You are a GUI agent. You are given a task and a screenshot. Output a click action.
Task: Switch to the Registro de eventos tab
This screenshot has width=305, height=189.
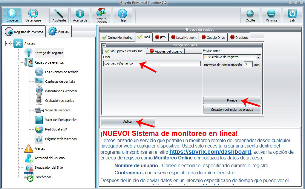(x=24, y=32)
